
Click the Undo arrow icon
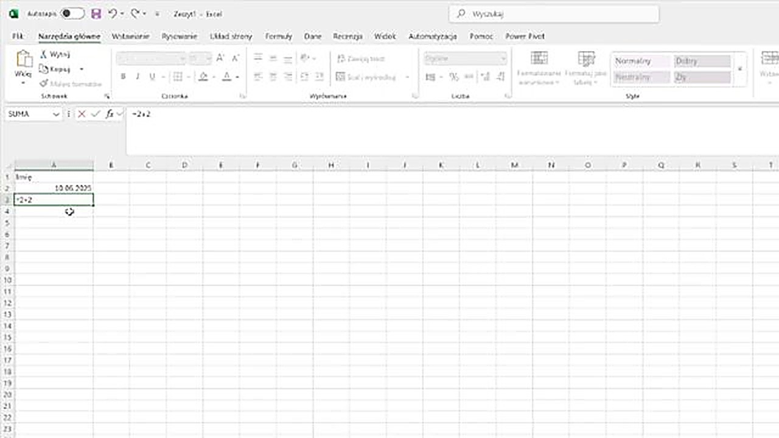tap(112, 13)
